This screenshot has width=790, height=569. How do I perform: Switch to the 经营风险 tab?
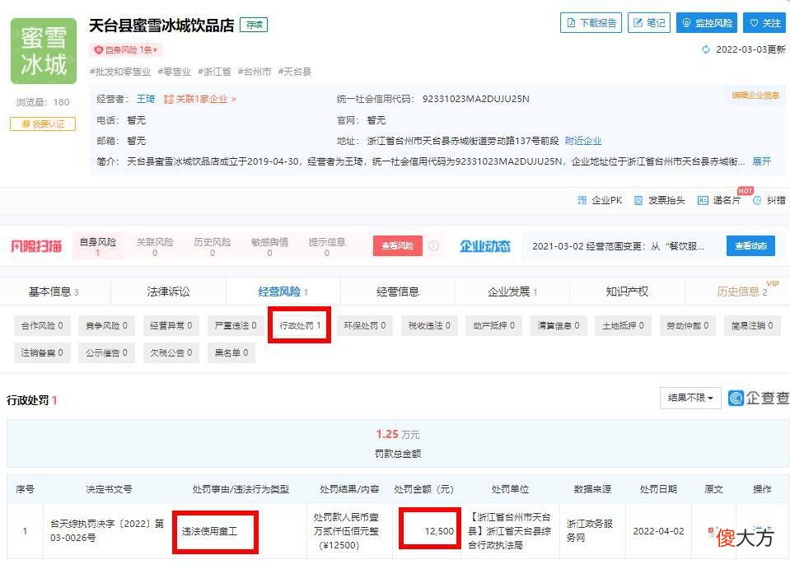[x=283, y=291]
